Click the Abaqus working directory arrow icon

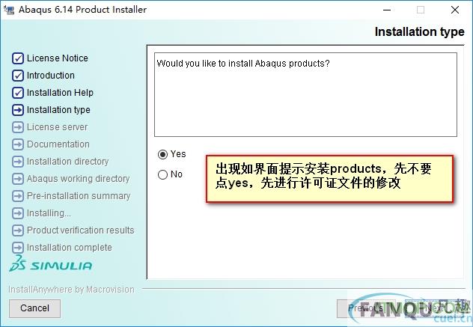tap(18, 179)
